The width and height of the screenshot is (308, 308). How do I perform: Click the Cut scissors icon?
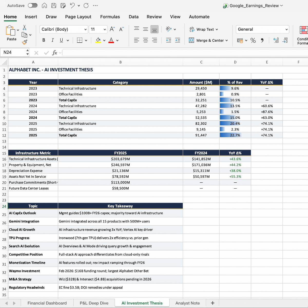tap(24, 27)
